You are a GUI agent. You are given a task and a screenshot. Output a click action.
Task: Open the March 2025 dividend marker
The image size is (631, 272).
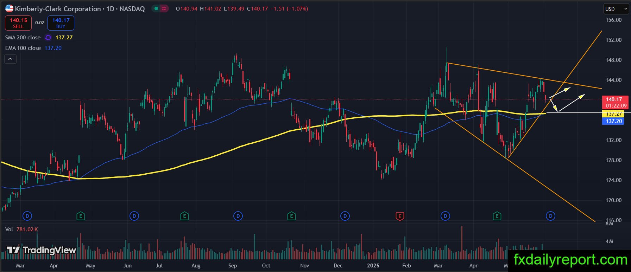tap(445, 216)
